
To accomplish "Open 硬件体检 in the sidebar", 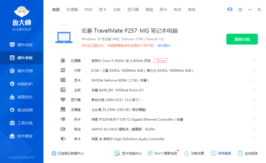I will 21,45.
